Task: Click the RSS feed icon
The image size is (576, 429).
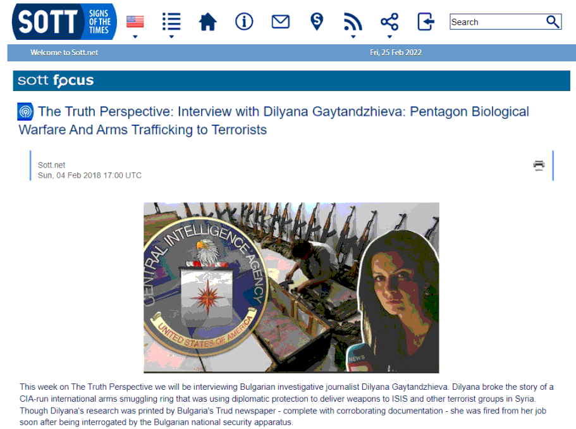Action: coord(353,22)
